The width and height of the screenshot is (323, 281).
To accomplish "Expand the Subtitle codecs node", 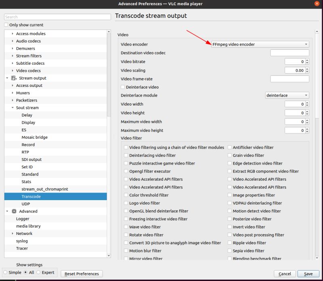I will click(13, 63).
